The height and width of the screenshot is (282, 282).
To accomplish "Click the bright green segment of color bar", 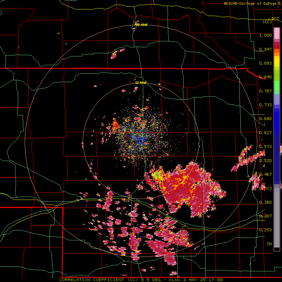I will tap(277, 86).
